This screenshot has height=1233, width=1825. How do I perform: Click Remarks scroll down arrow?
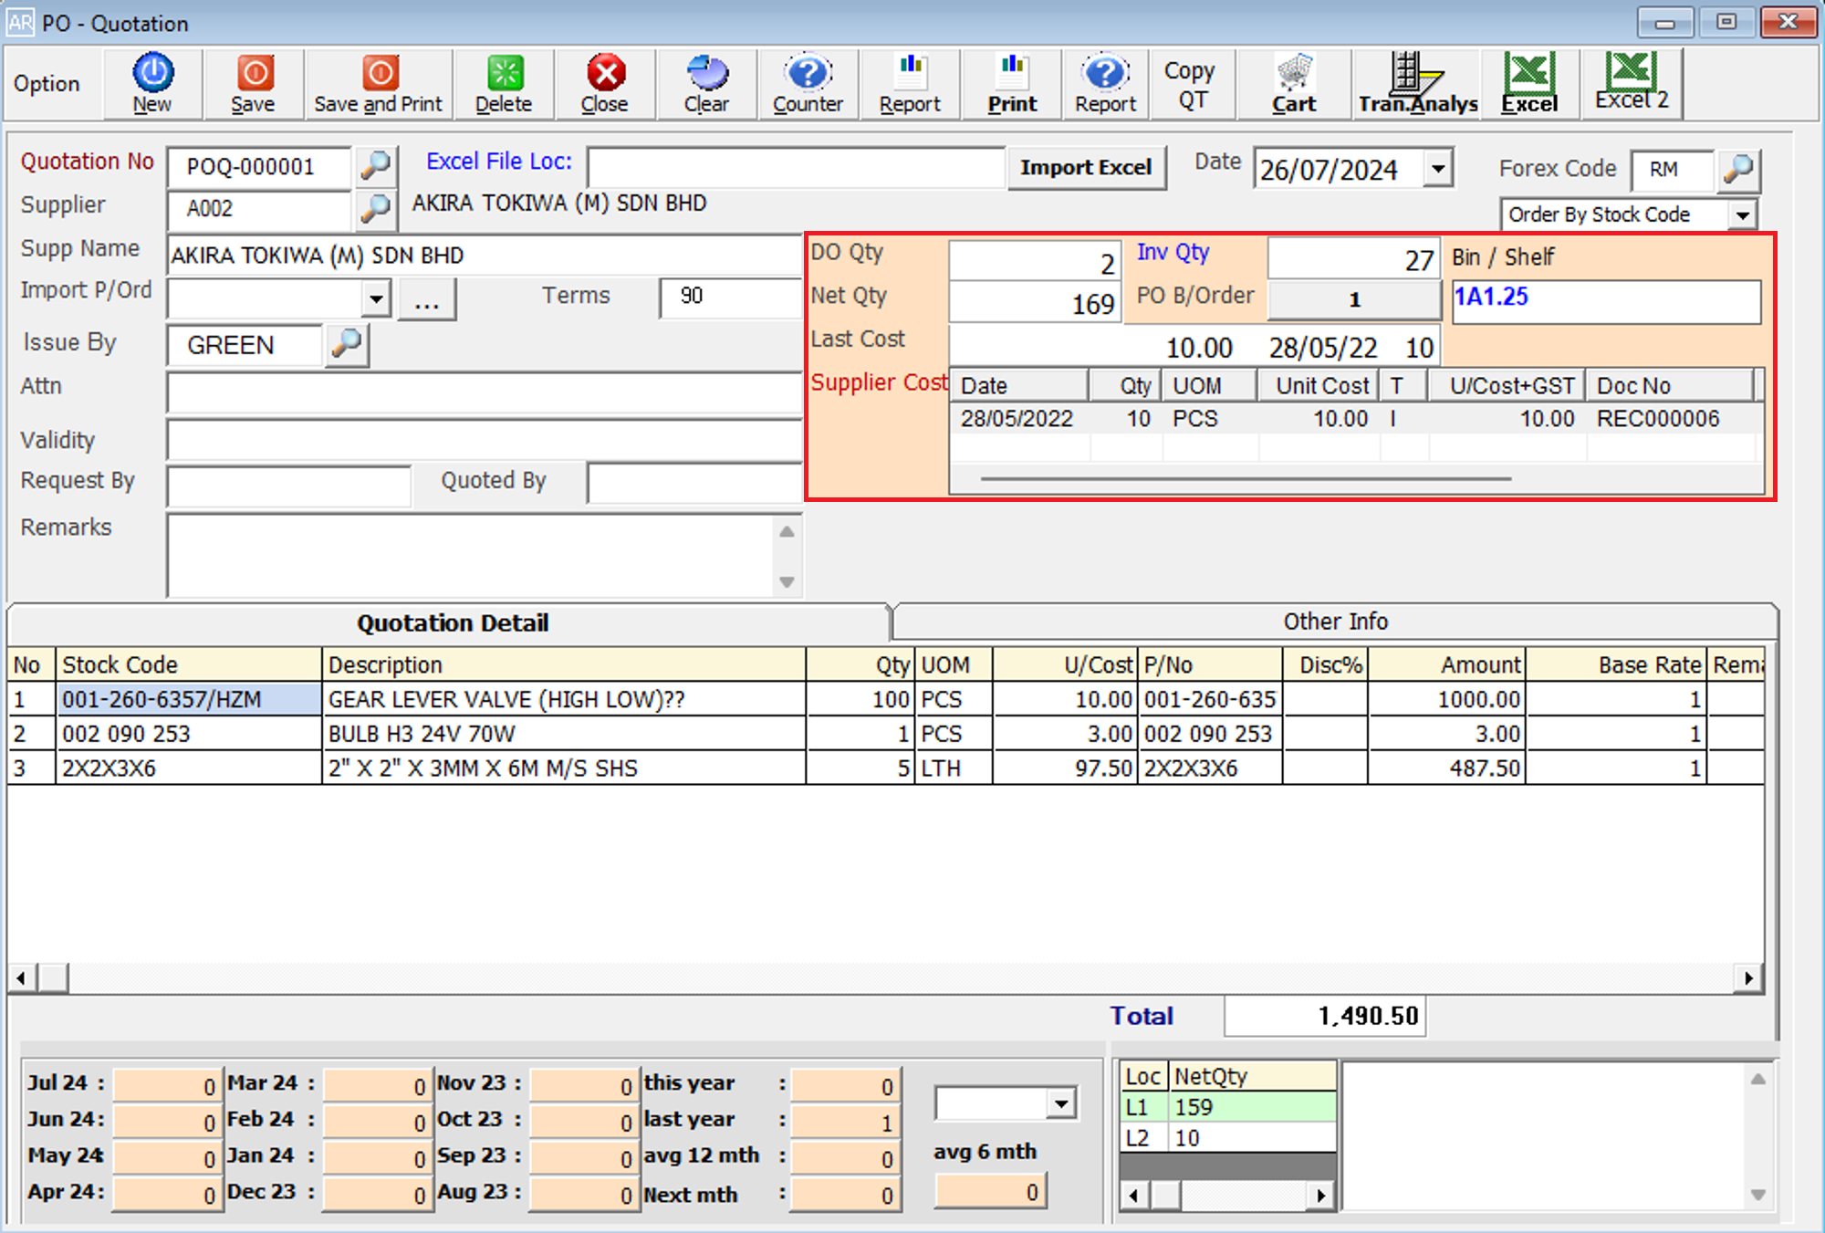(x=787, y=582)
